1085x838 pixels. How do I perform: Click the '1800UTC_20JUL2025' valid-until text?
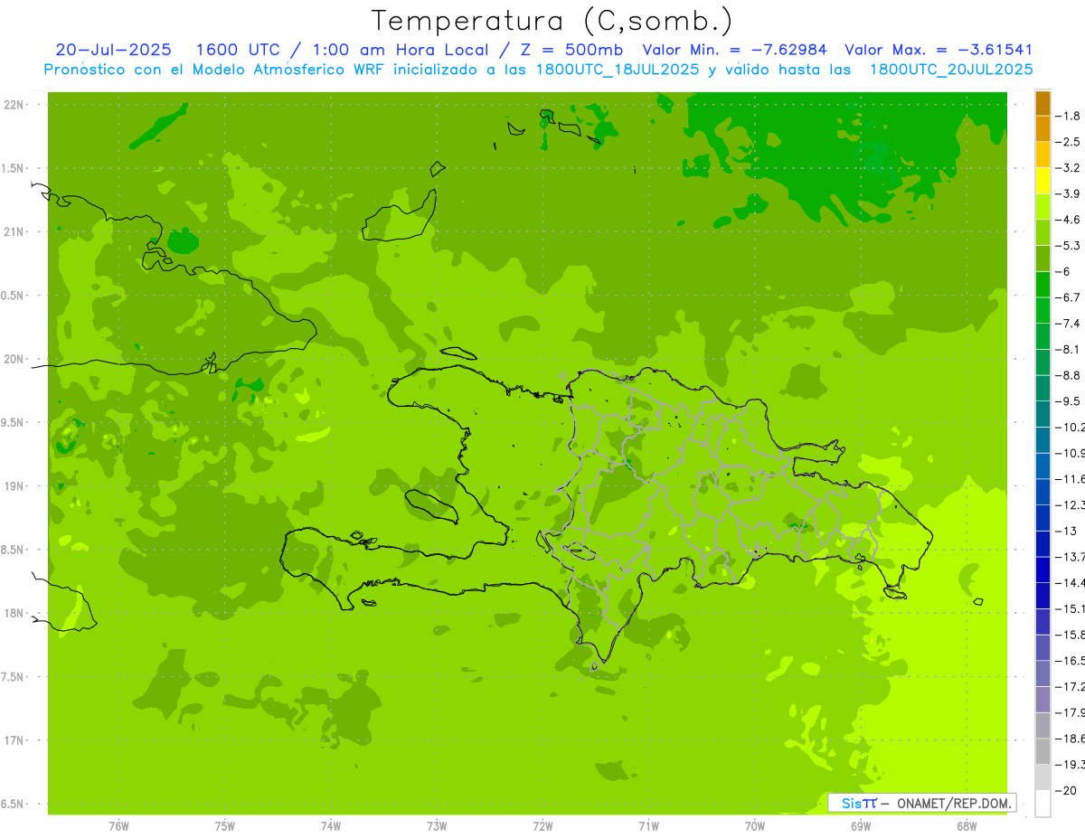coord(951,70)
